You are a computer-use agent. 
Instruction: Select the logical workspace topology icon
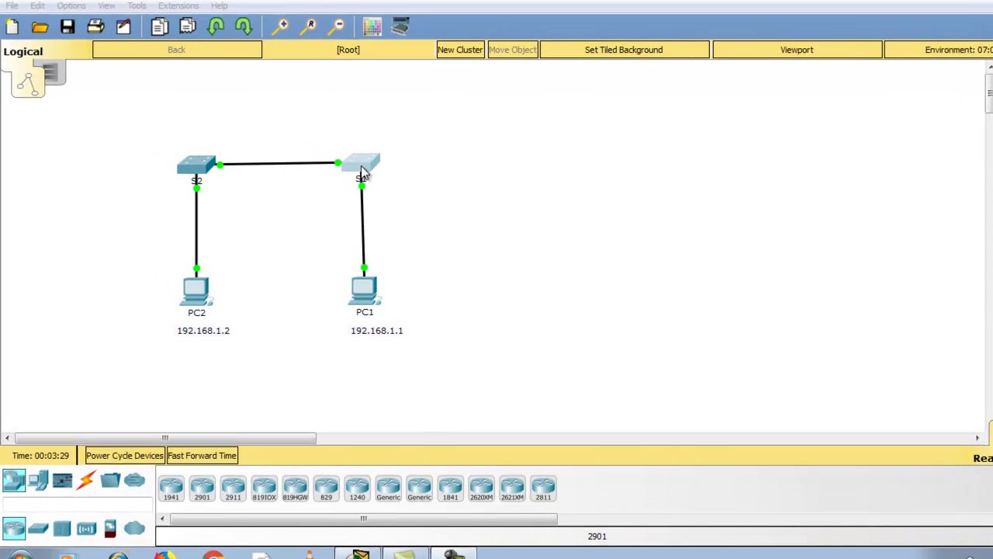click(27, 83)
